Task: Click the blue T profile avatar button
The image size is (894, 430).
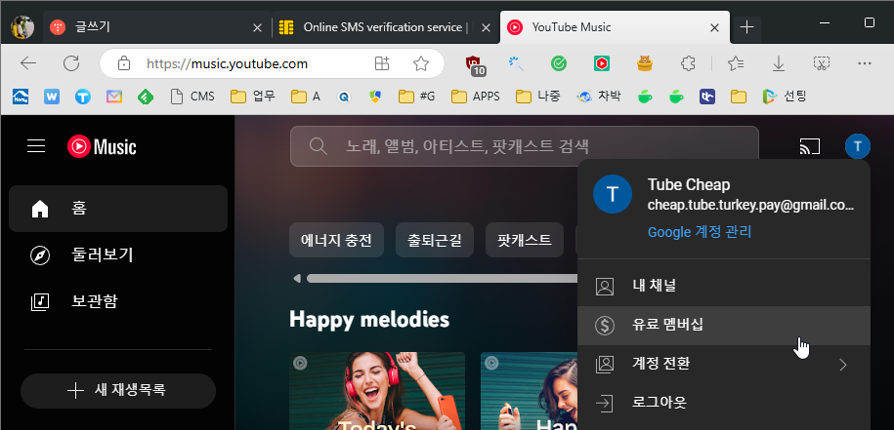Action: click(858, 146)
